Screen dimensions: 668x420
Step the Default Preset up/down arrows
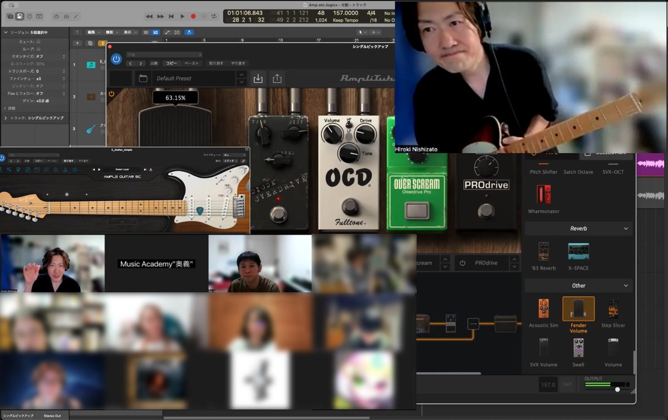point(240,78)
